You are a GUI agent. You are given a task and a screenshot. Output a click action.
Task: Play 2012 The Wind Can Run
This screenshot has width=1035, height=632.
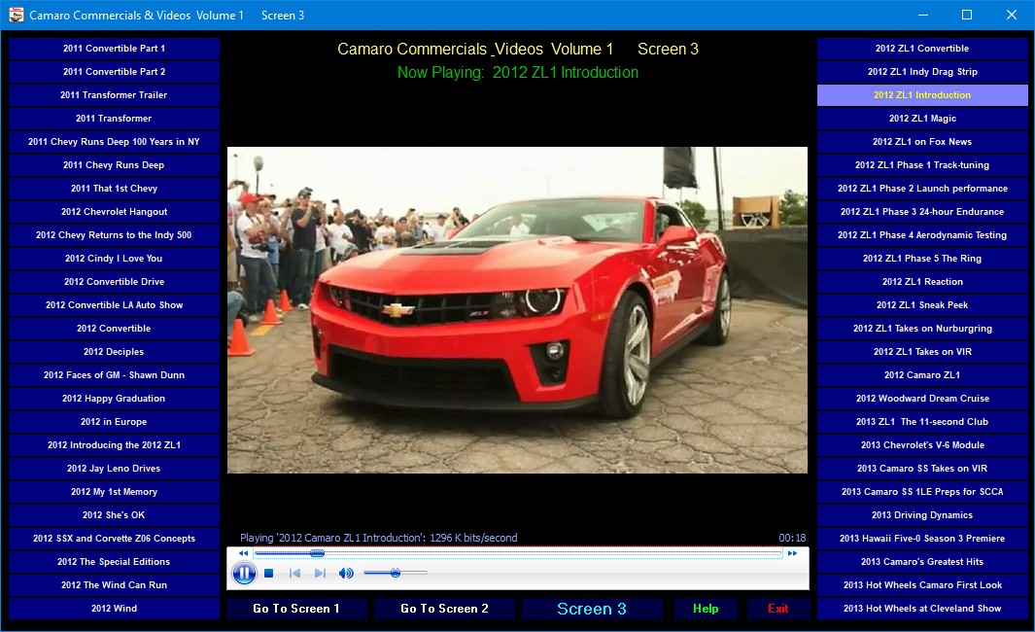pyautogui.click(x=115, y=585)
